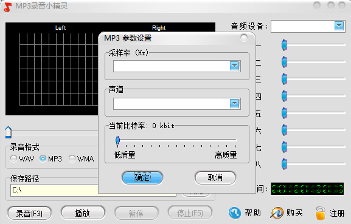This screenshot has height=224, width=351.
Task: Click the register lock icon
Action: pos(321,213)
